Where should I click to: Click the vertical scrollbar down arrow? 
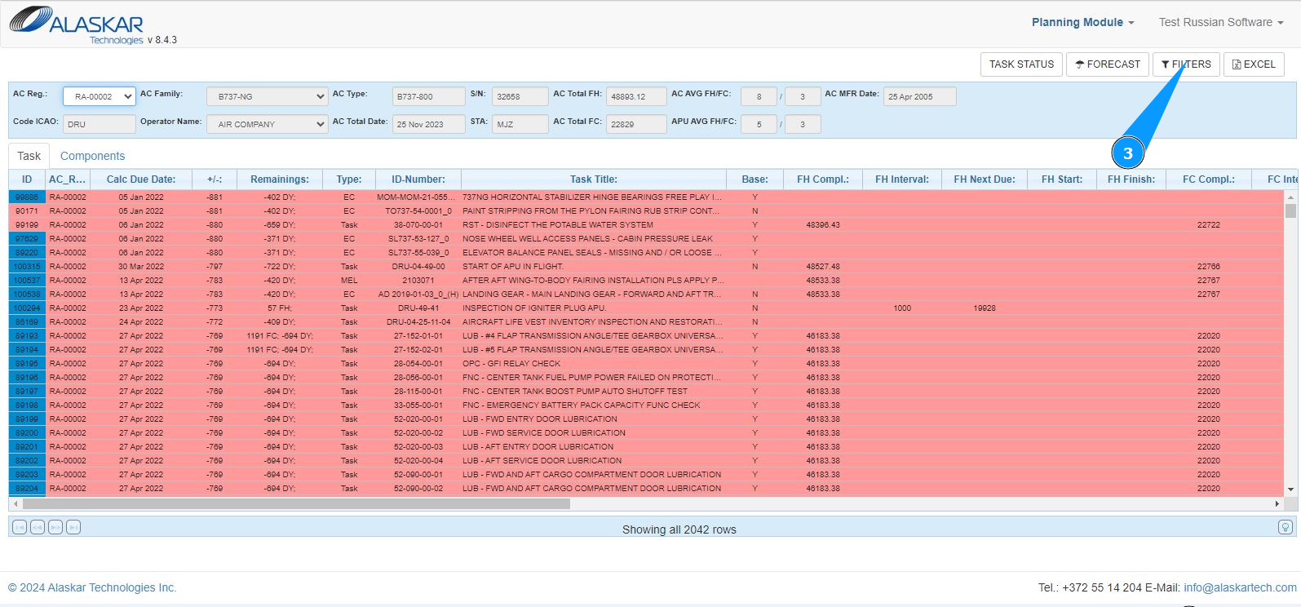click(1290, 490)
